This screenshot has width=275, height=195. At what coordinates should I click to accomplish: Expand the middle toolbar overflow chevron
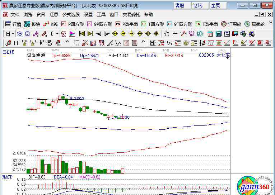tap(143, 42)
